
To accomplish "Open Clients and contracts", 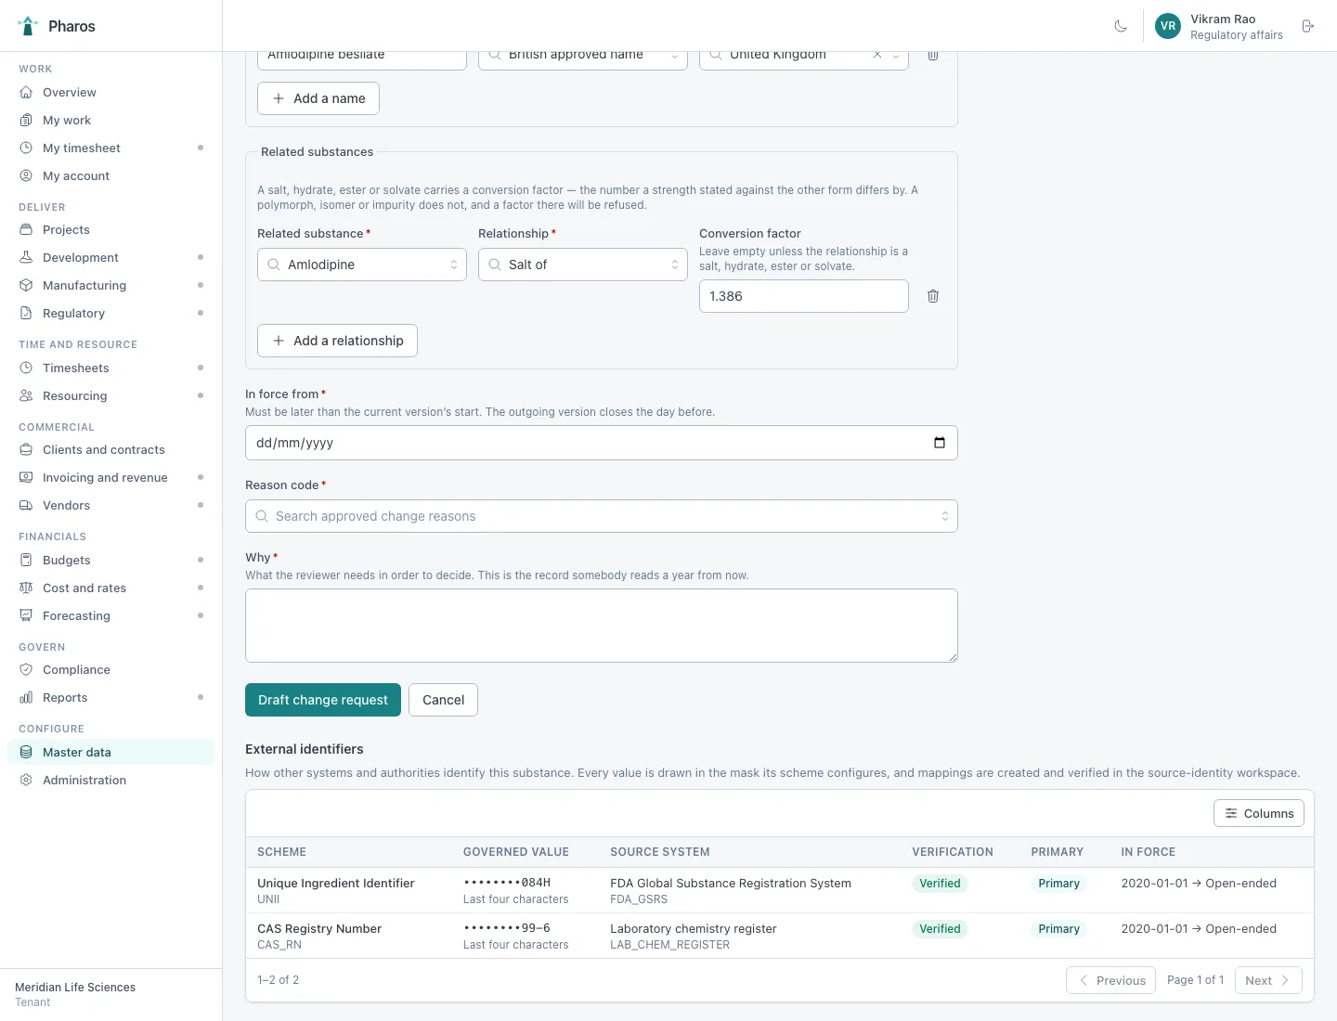I will tap(111, 449).
